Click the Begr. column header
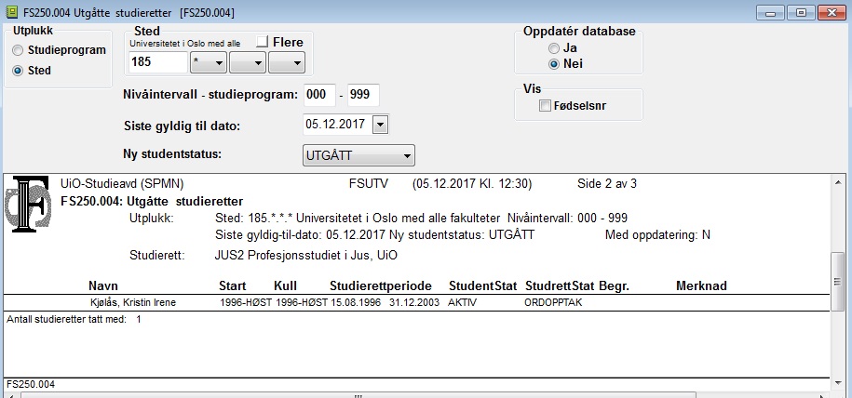Image resolution: width=852 pixels, height=398 pixels. (614, 286)
